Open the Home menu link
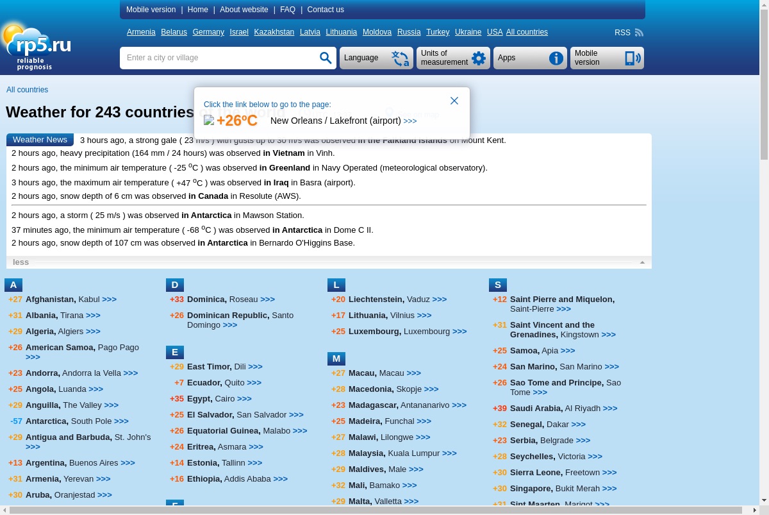 pos(197,10)
